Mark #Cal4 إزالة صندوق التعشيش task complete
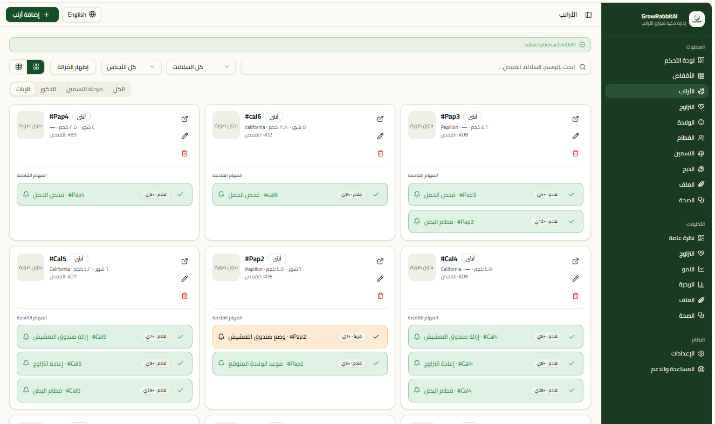The height and width of the screenshot is (424, 715). tap(572, 337)
